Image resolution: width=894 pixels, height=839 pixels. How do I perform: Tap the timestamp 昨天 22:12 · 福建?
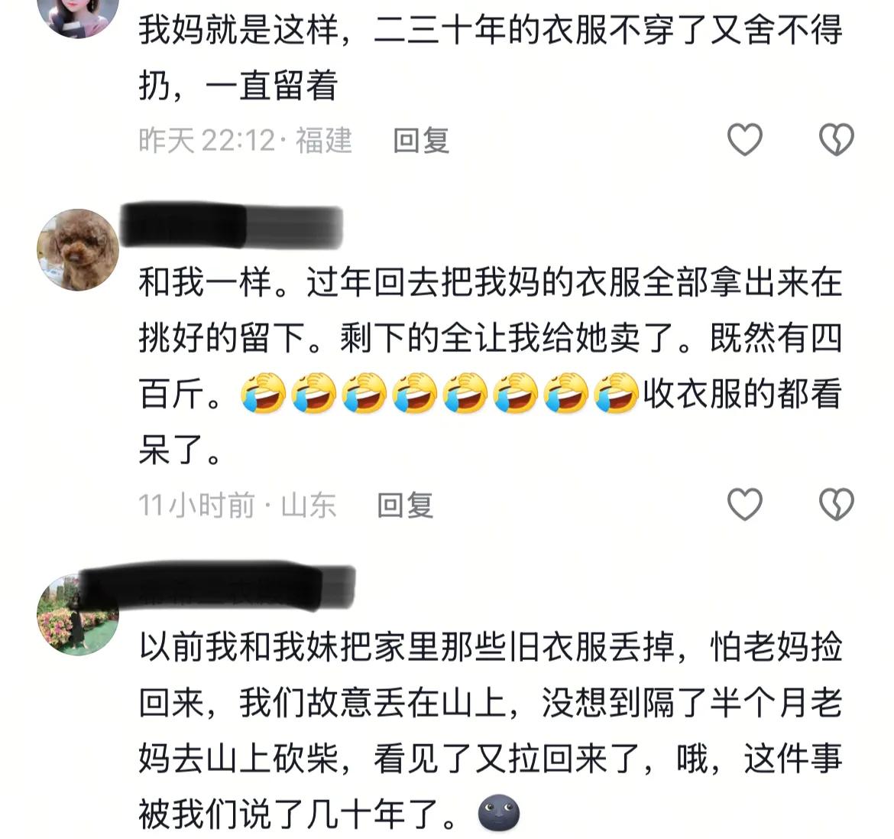point(246,141)
